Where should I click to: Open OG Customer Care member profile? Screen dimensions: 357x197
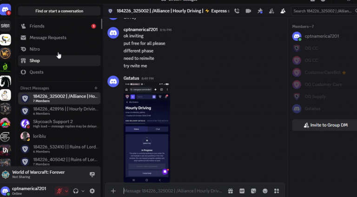324,85
